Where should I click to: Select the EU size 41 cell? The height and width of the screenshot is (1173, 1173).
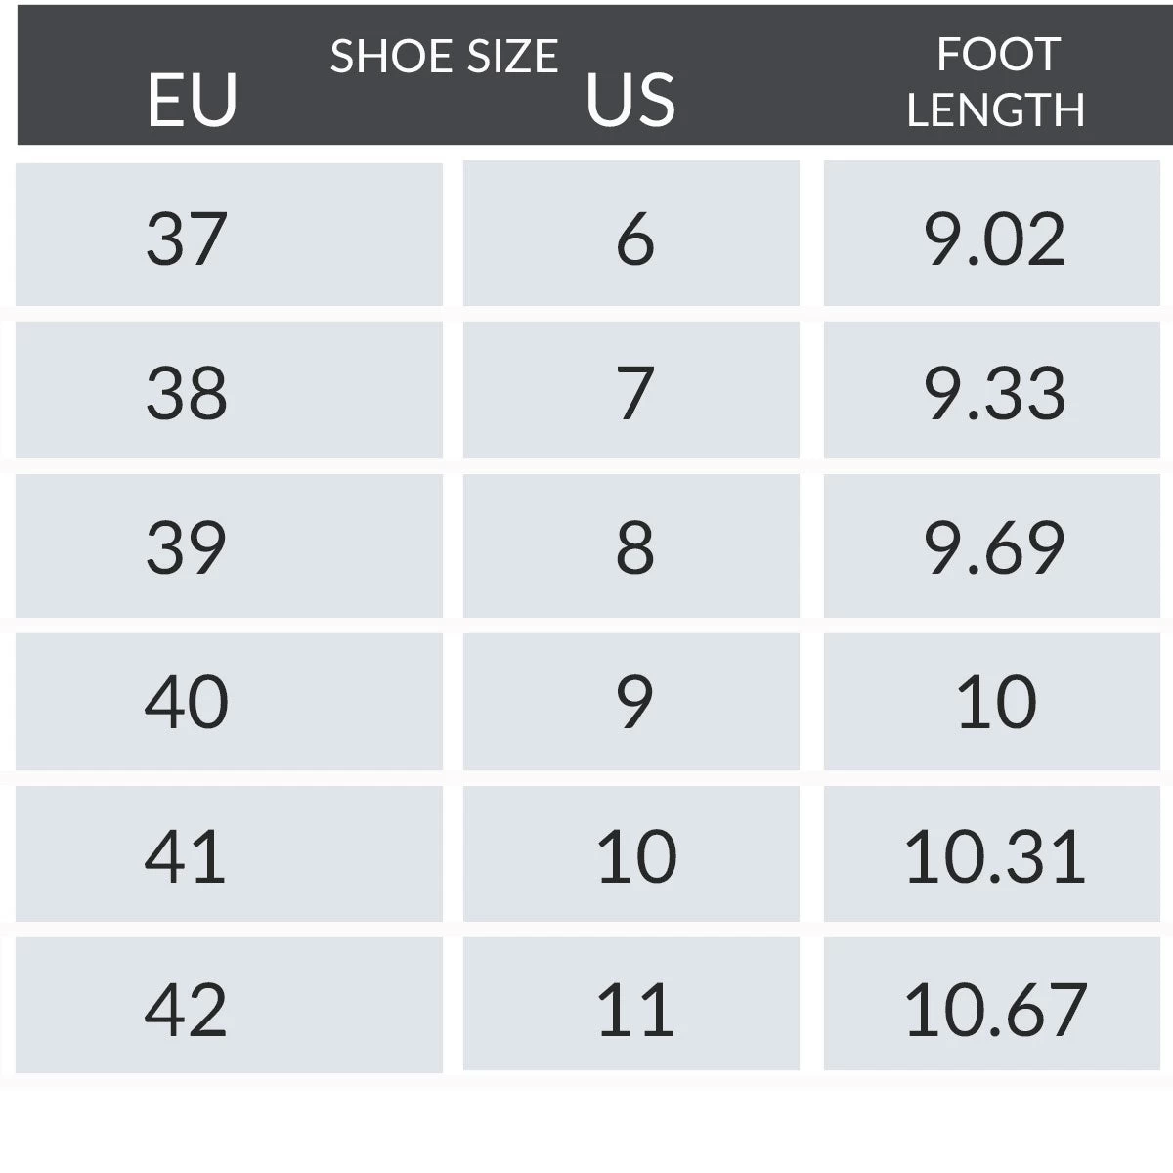(x=228, y=854)
